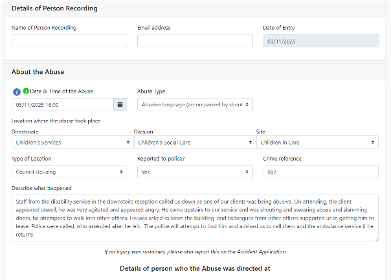Click the text area resize handle
391x280 pixels.
(x=376, y=239)
